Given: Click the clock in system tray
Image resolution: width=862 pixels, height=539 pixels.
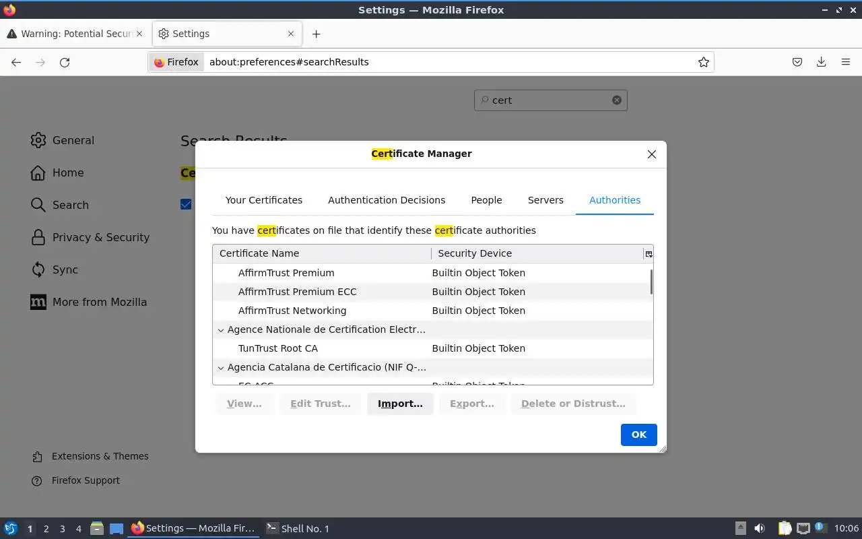Looking at the screenshot, I should (x=847, y=528).
